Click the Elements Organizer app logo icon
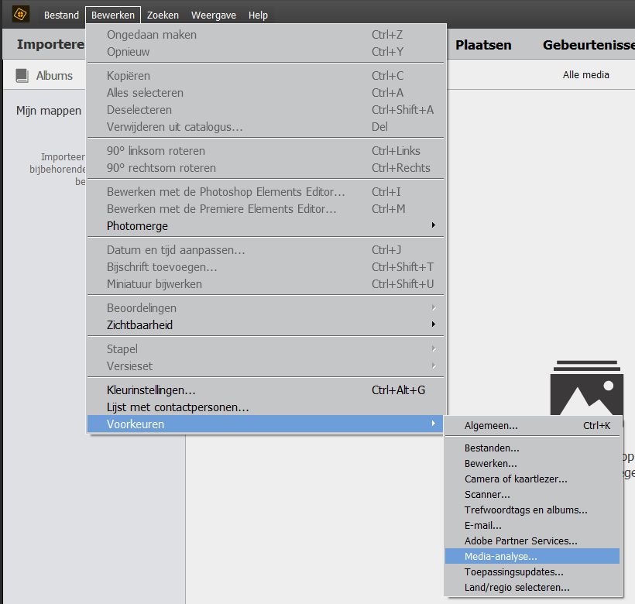This screenshot has height=604, width=635. click(20, 14)
